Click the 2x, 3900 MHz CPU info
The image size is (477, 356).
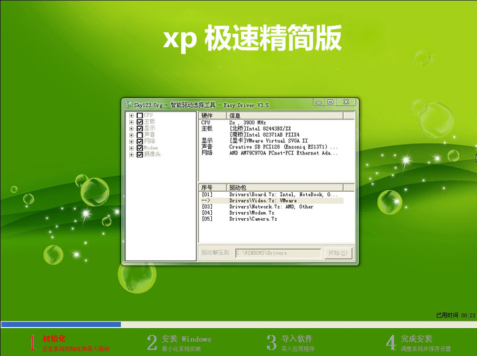click(248, 123)
